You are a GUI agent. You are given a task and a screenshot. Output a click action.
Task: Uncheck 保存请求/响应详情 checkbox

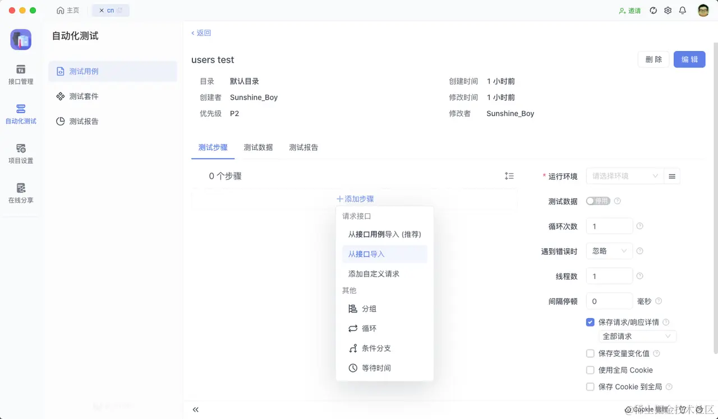tap(590, 322)
